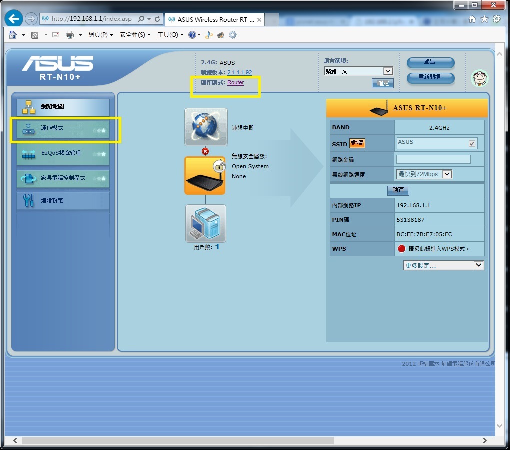This screenshot has height=450, width=510.
Task: Click the 重新開機 reboot button
Action: point(430,77)
